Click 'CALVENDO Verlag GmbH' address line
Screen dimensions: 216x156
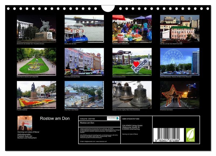tap(132, 126)
